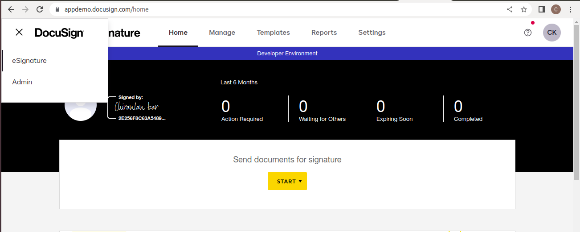Click the Developer Environment banner text
This screenshot has width=580, height=232.
287,54
